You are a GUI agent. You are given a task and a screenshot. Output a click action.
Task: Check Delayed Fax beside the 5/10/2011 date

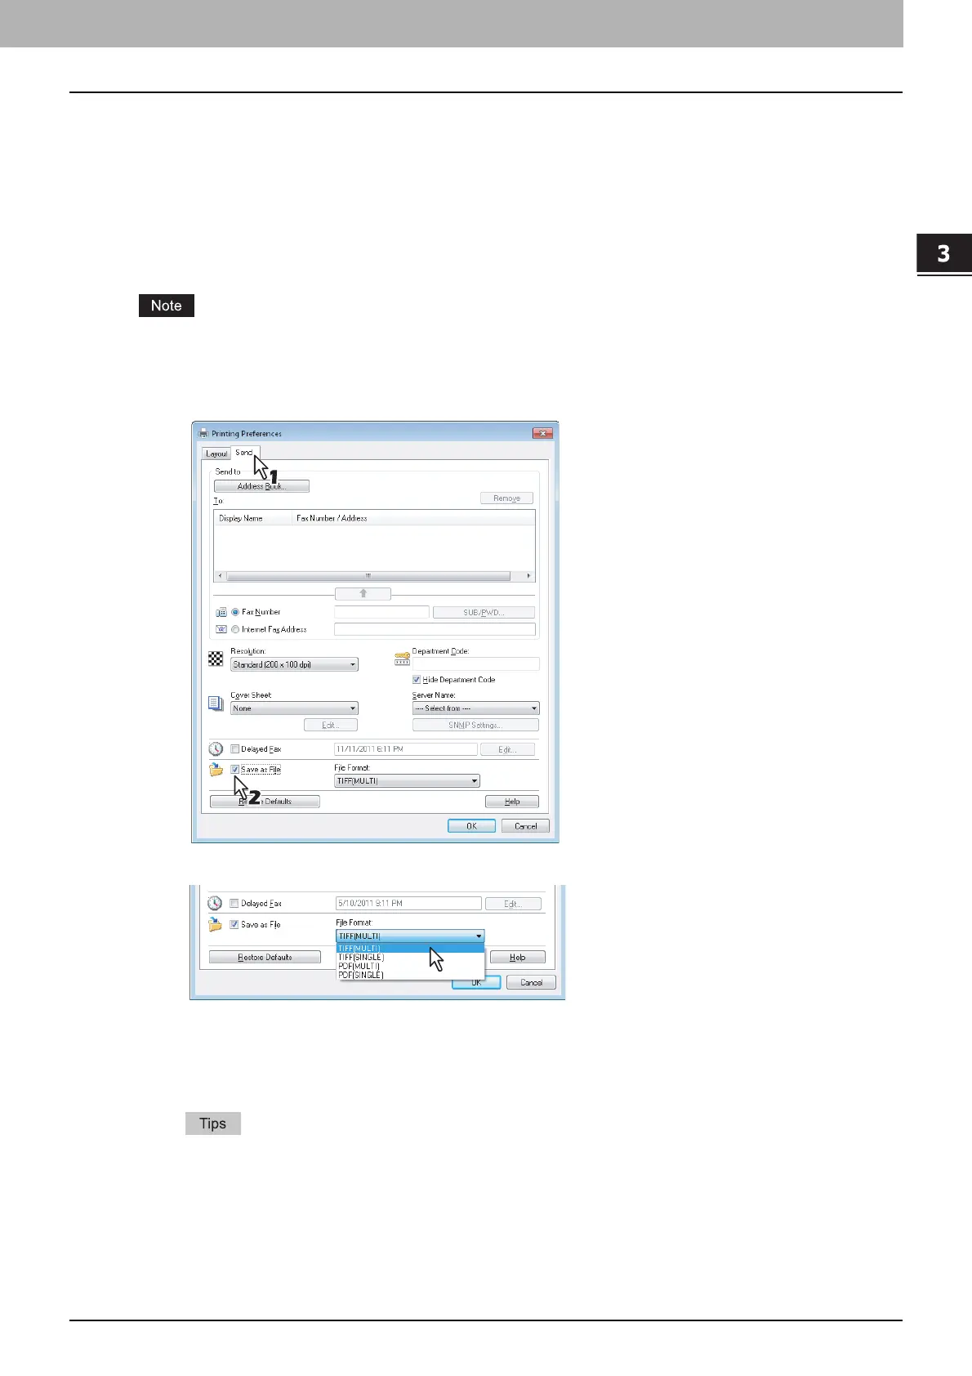coord(235,904)
